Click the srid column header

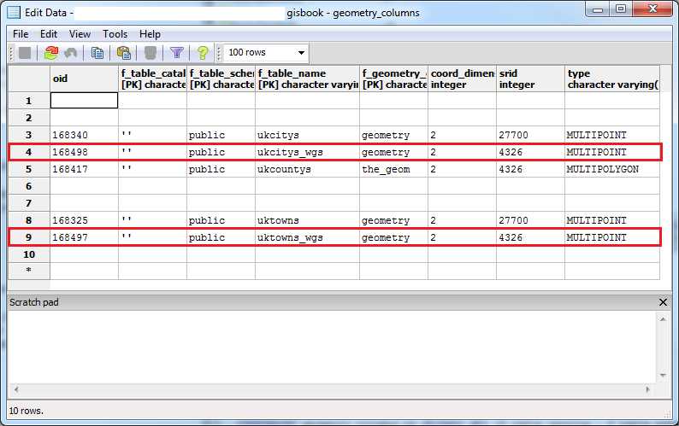click(x=530, y=79)
